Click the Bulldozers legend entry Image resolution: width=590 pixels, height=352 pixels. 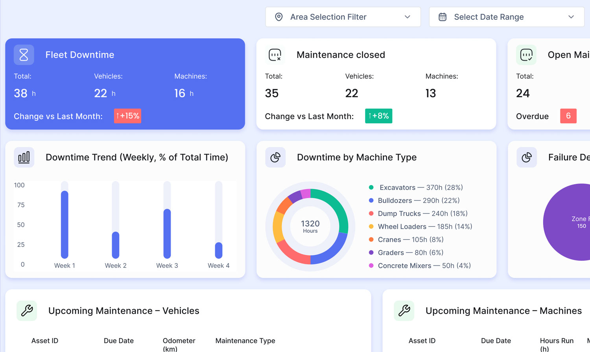click(x=419, y=201)
